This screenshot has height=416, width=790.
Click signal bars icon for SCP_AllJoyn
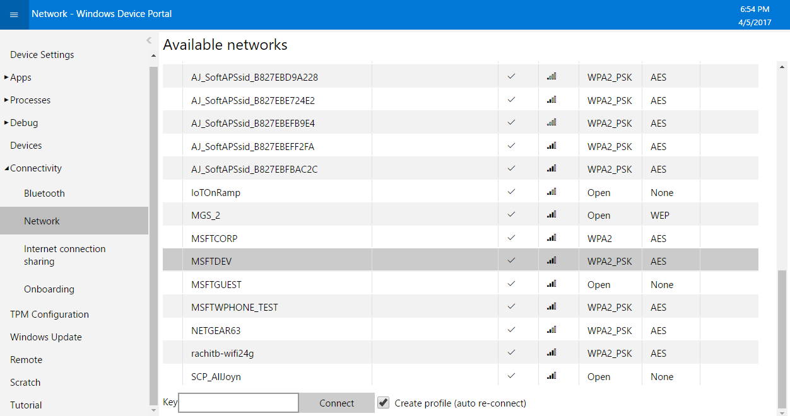pos(551,376)
